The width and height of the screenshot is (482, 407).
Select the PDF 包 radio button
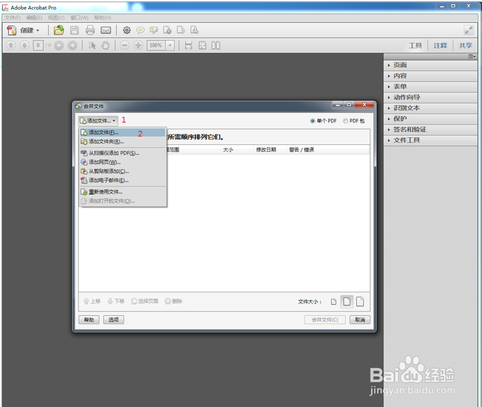tap(346, 121)
